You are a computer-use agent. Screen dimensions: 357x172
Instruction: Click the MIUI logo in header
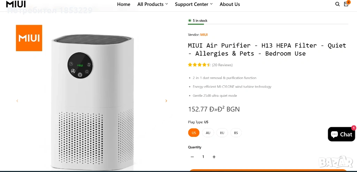pyautogui.click(x=16, y=4)
